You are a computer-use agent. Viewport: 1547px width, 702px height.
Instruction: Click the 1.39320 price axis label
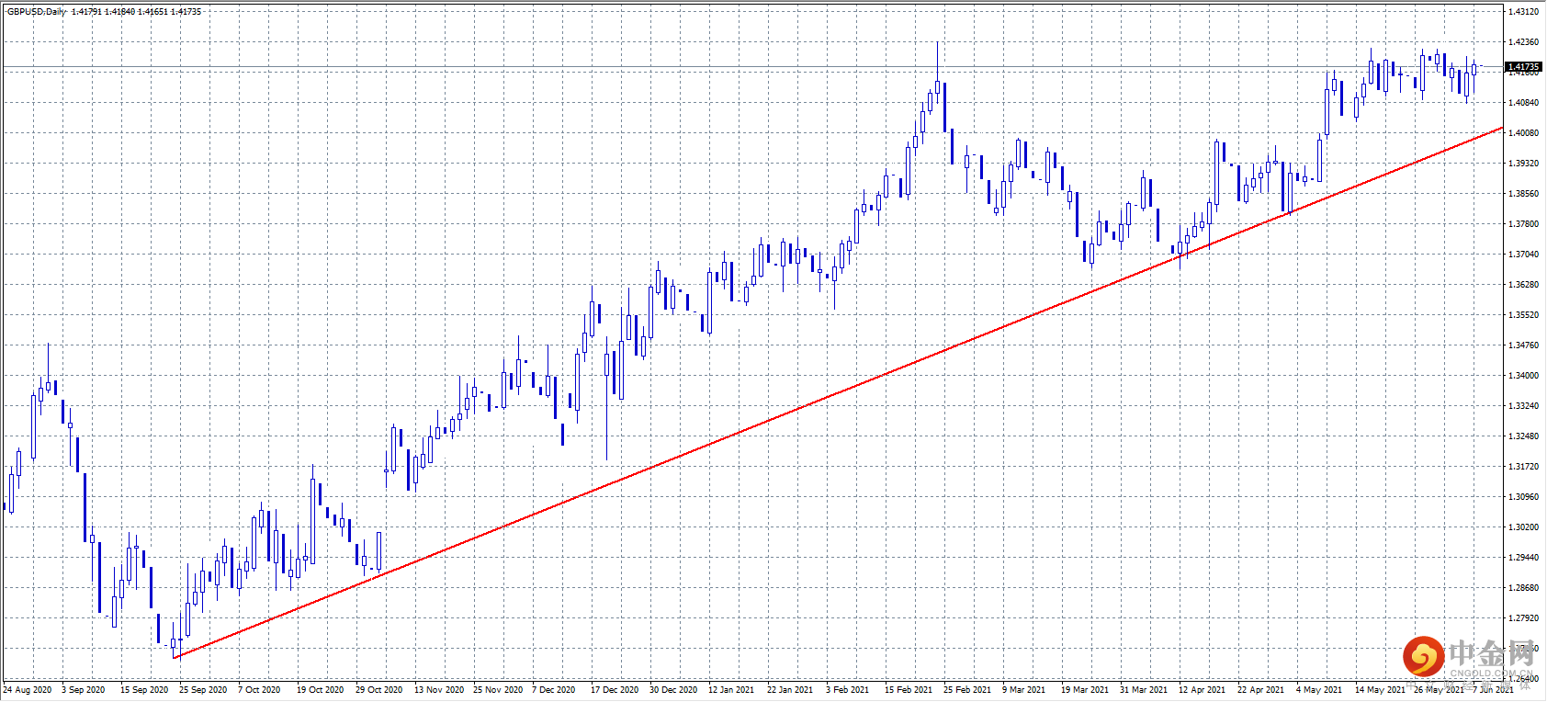(x=1523, y=164)
